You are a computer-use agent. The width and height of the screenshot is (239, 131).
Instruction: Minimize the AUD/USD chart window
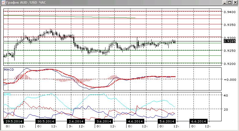tap(225, 2)
